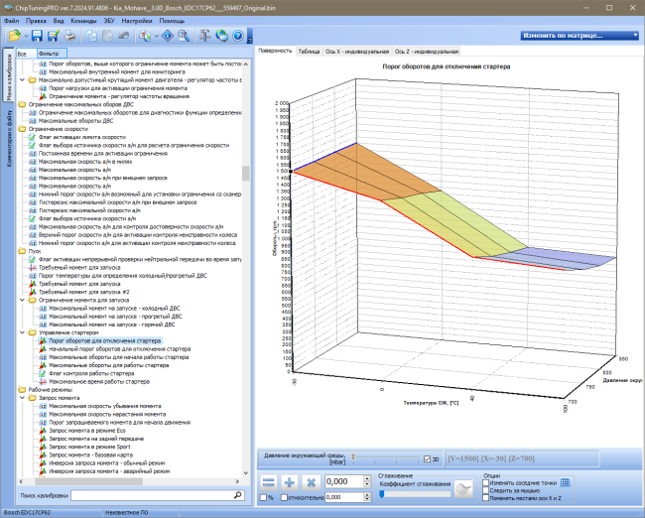Toggle 'Флаг контроля работы стартера' item

pos(91,373)
